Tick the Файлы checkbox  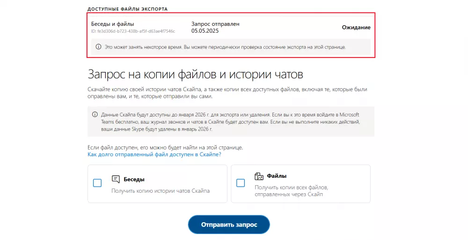[x=241, y=183]
